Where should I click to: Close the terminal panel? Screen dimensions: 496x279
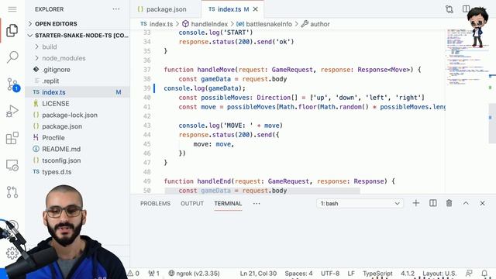[x=482, y=203]
